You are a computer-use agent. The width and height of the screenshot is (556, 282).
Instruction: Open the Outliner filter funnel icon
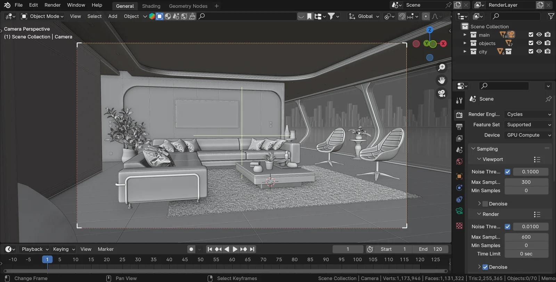tap(551, 16)
